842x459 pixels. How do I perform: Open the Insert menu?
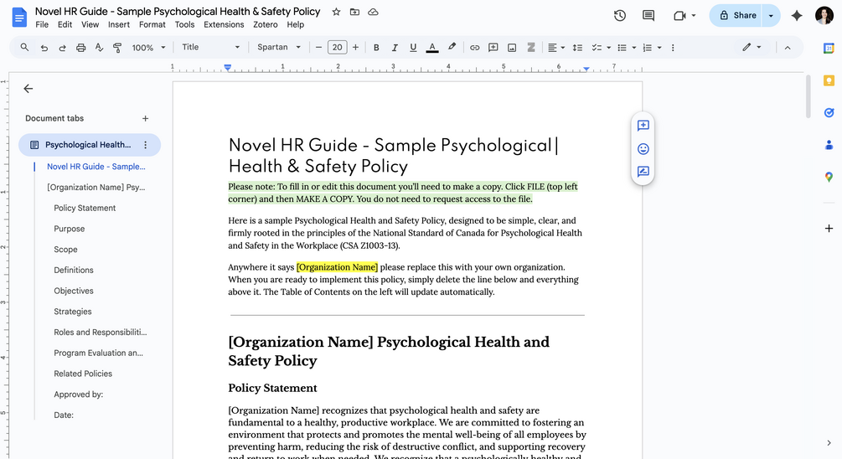pos(119,24)
